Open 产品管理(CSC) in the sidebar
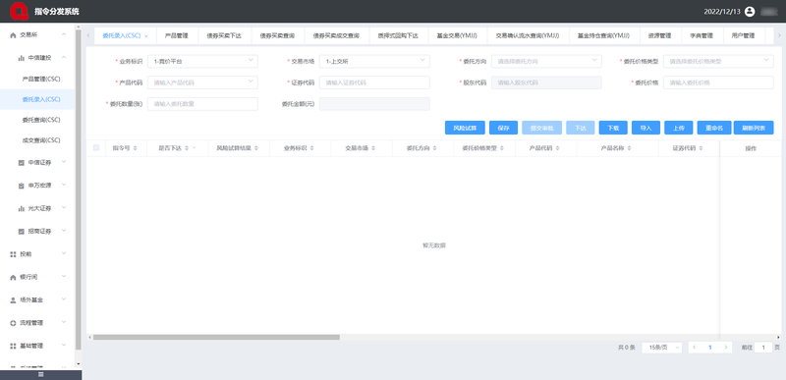This screenshot has width=786, height=380. point(41,80)
